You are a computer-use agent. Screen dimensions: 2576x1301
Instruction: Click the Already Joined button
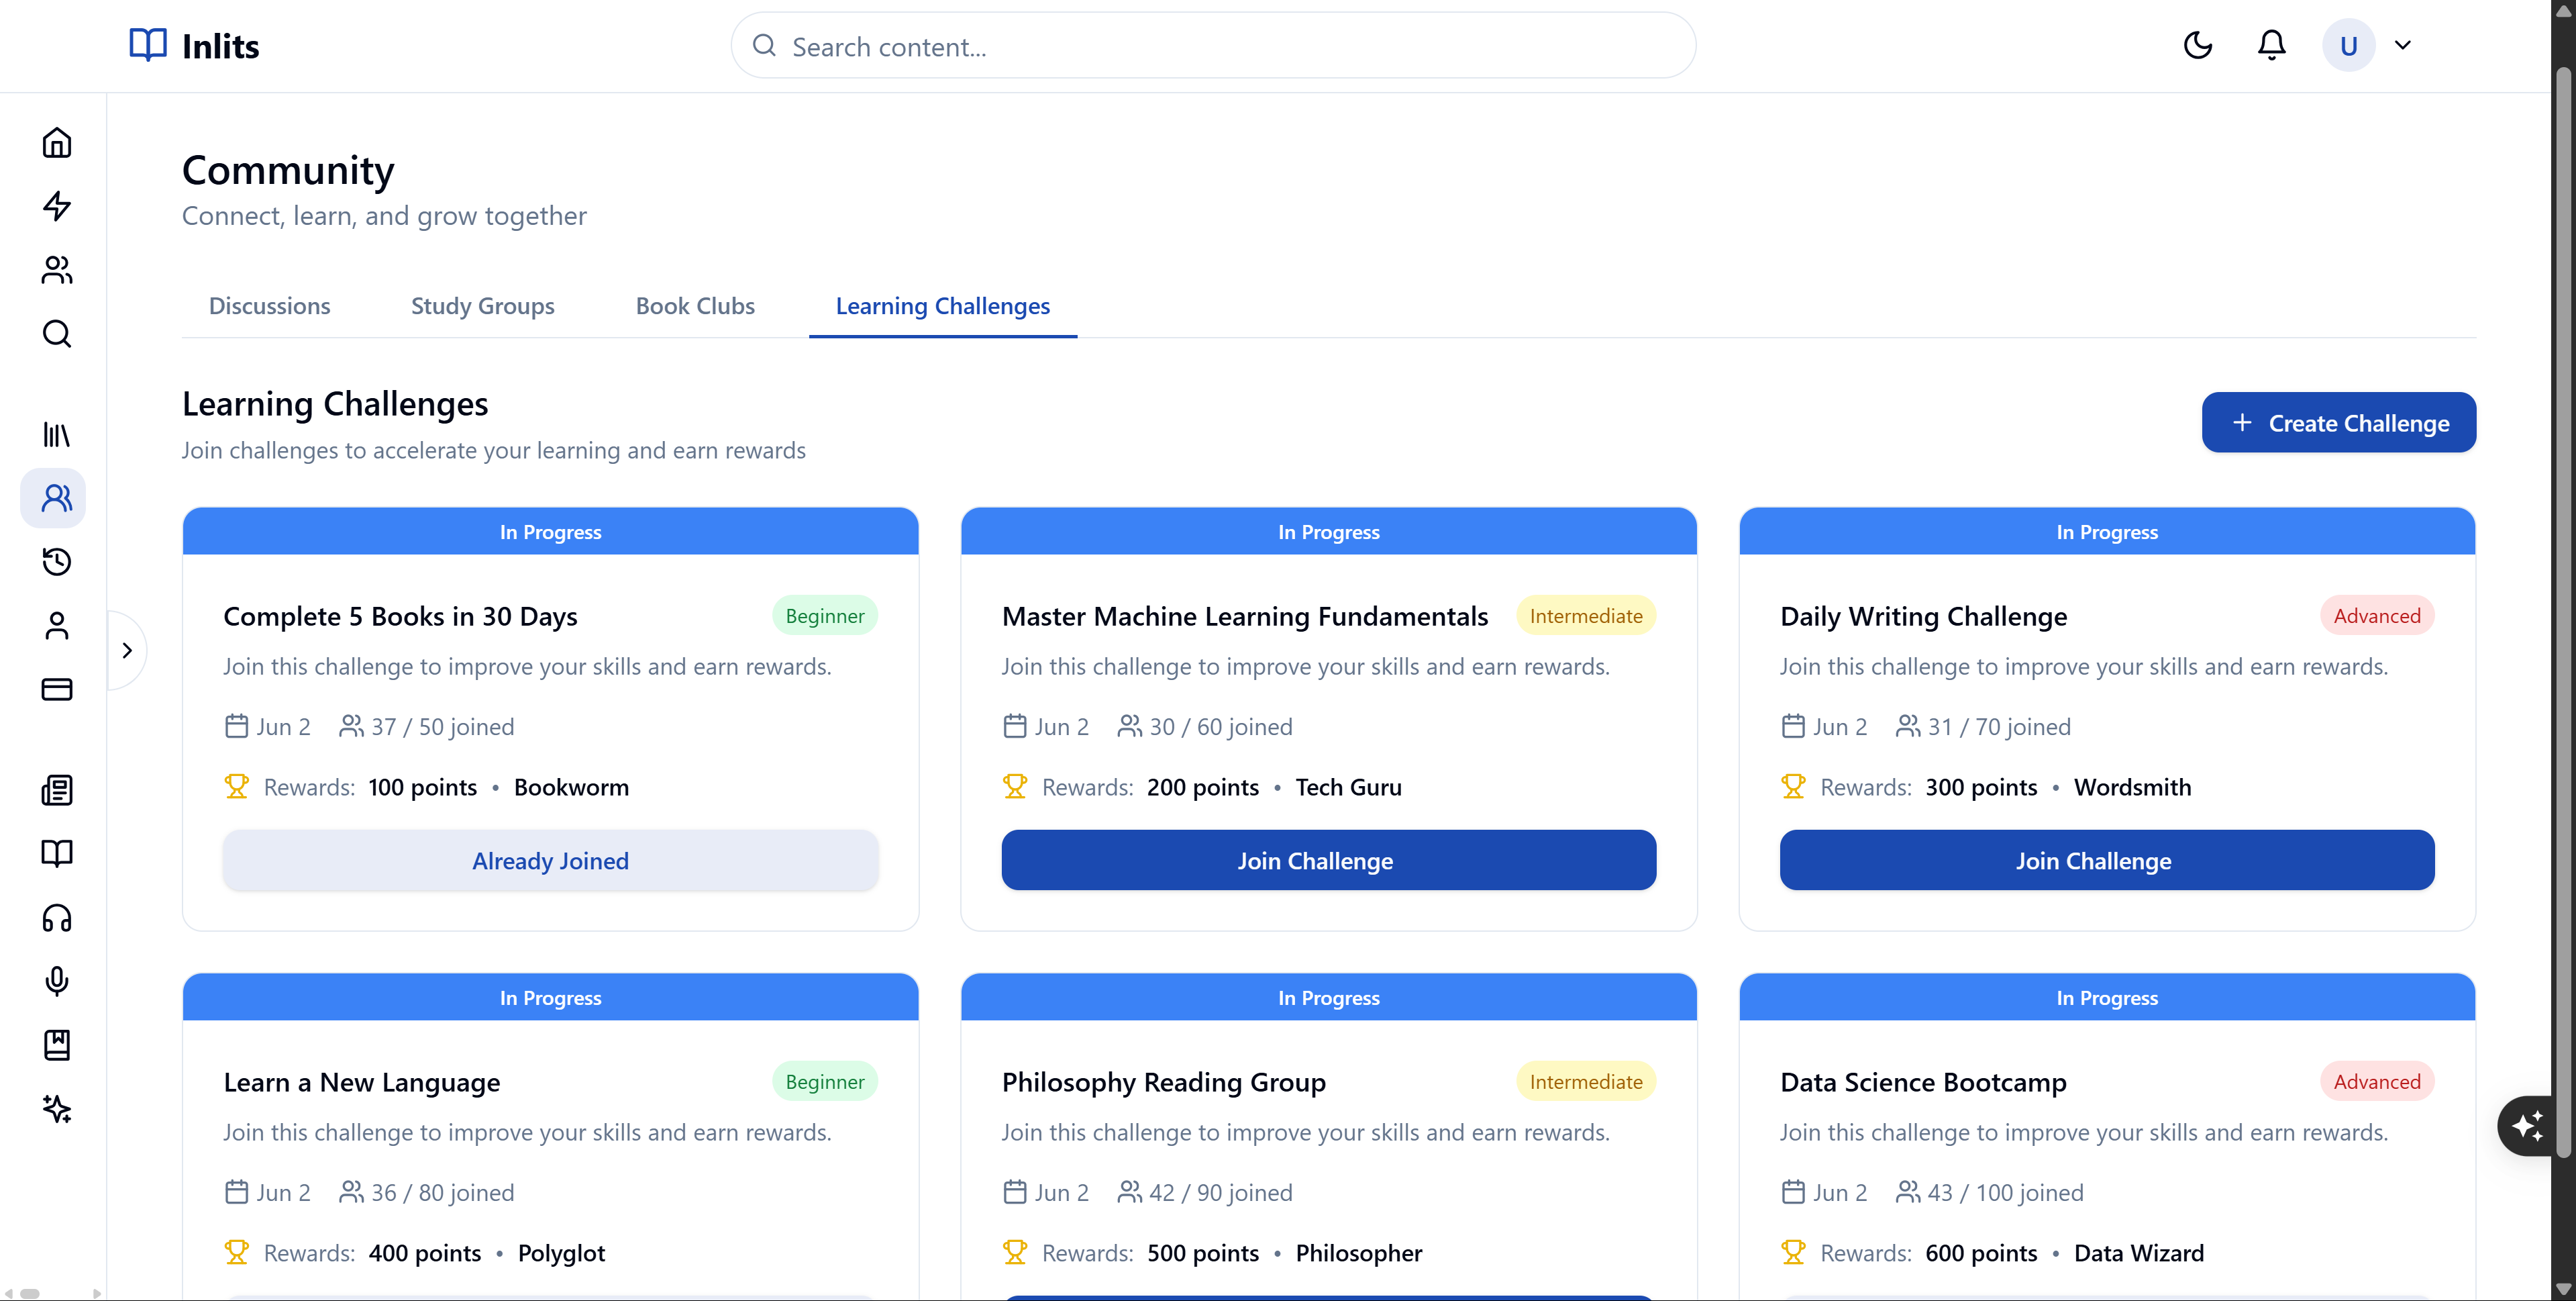tap(550, 861)
